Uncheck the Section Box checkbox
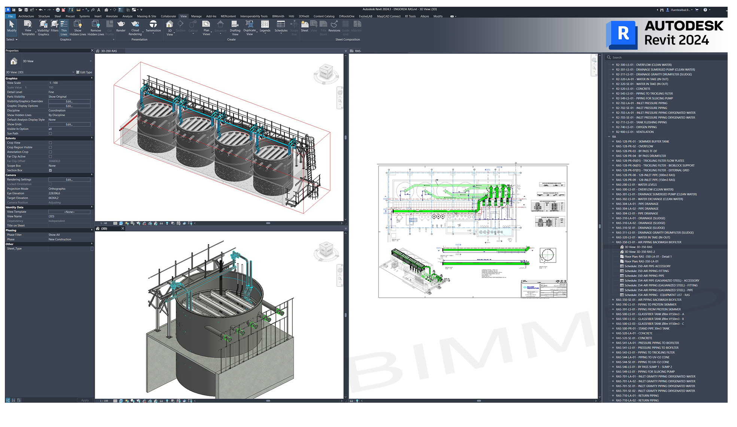Screen dimensions: 737x427 51,171
